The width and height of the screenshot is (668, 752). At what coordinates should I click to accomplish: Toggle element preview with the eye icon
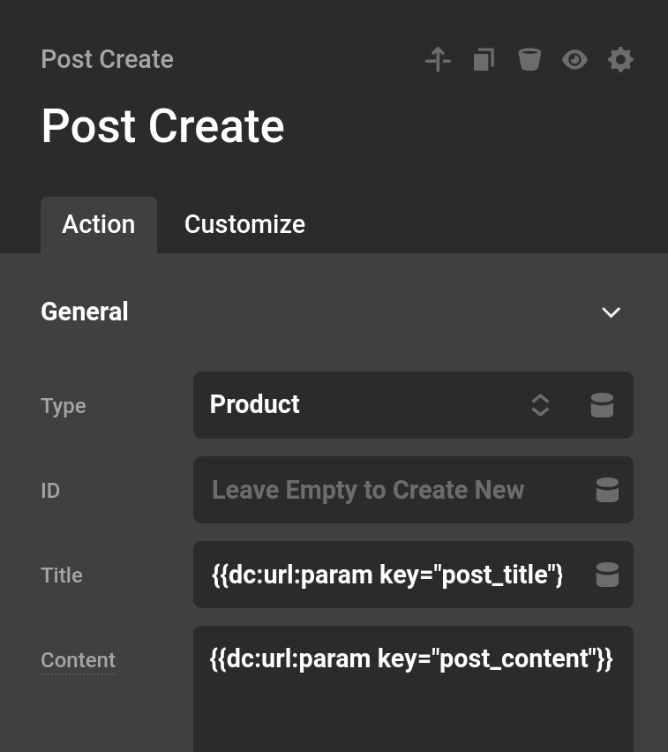575,59
